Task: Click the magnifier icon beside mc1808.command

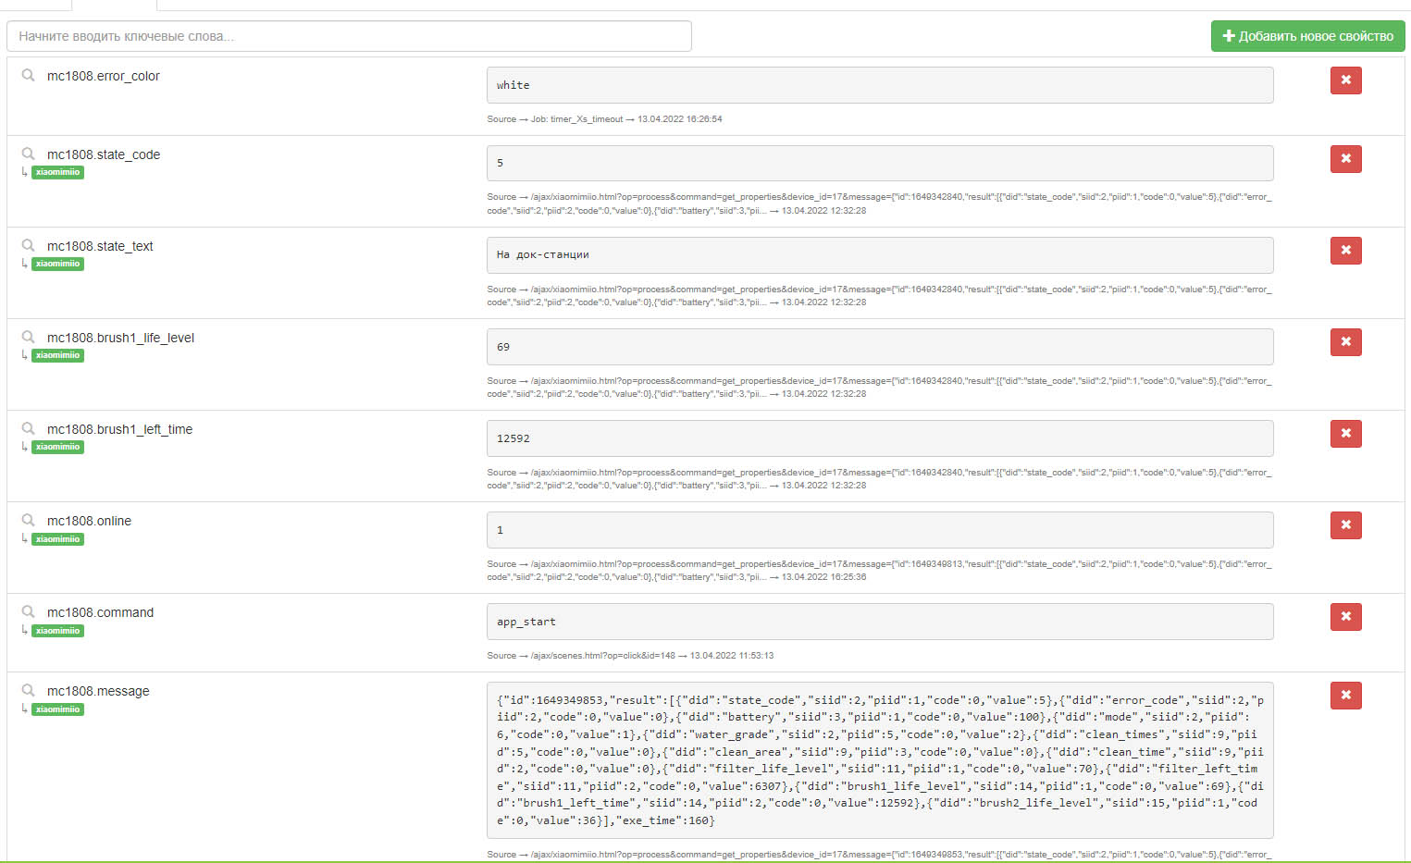Action: pos(29,611)
